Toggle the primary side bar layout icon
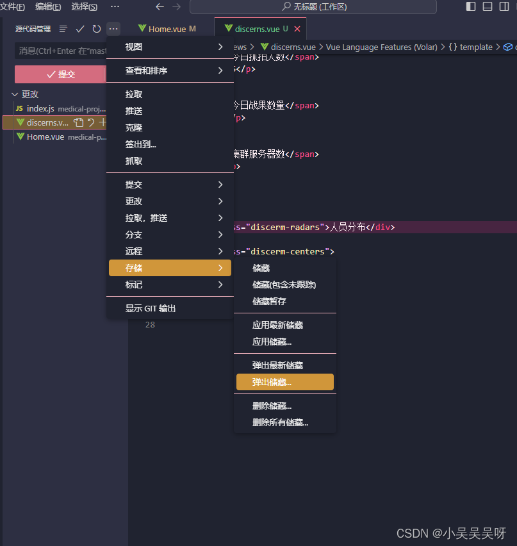This screenshot has height=546, width=517. (x=471, y=6)
